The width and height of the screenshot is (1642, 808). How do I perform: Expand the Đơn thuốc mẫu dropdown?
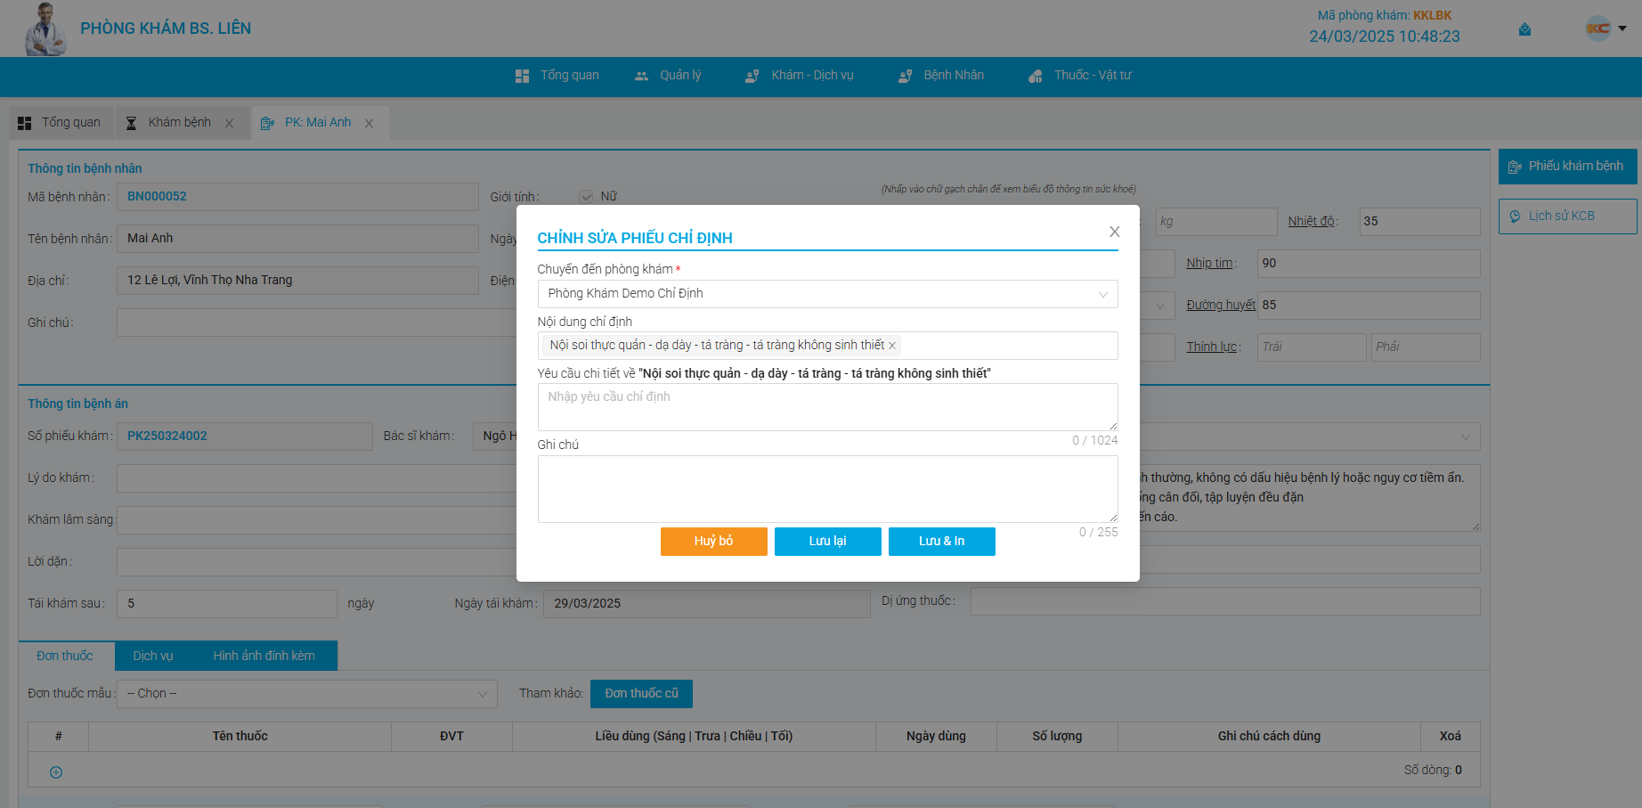pyautogui.click(x=307, y=694)
